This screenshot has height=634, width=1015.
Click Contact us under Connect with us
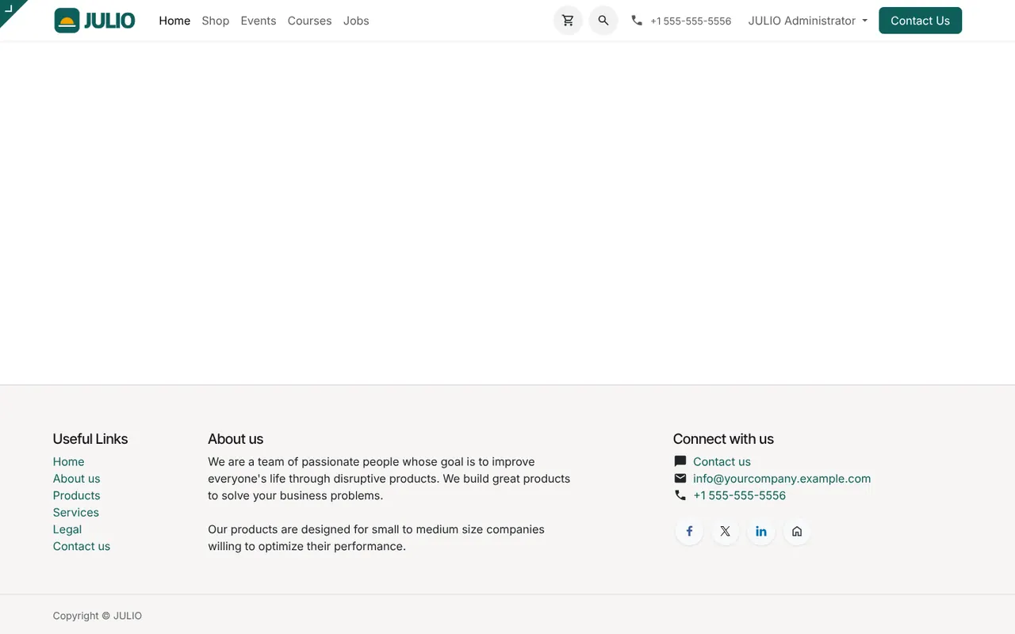tap(722, 461)
